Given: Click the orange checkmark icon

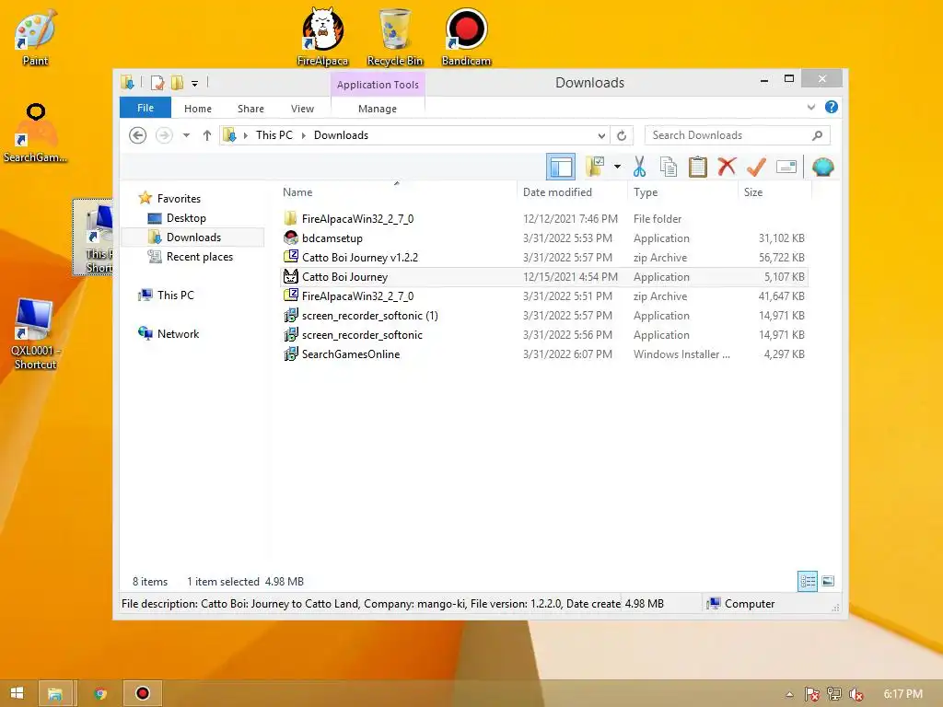Looking at the screenshot, I should (756, 167).
